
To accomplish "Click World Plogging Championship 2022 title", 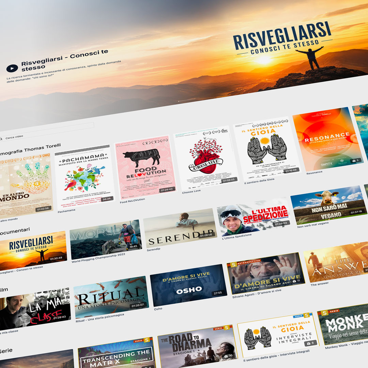I will coord(98,258).
